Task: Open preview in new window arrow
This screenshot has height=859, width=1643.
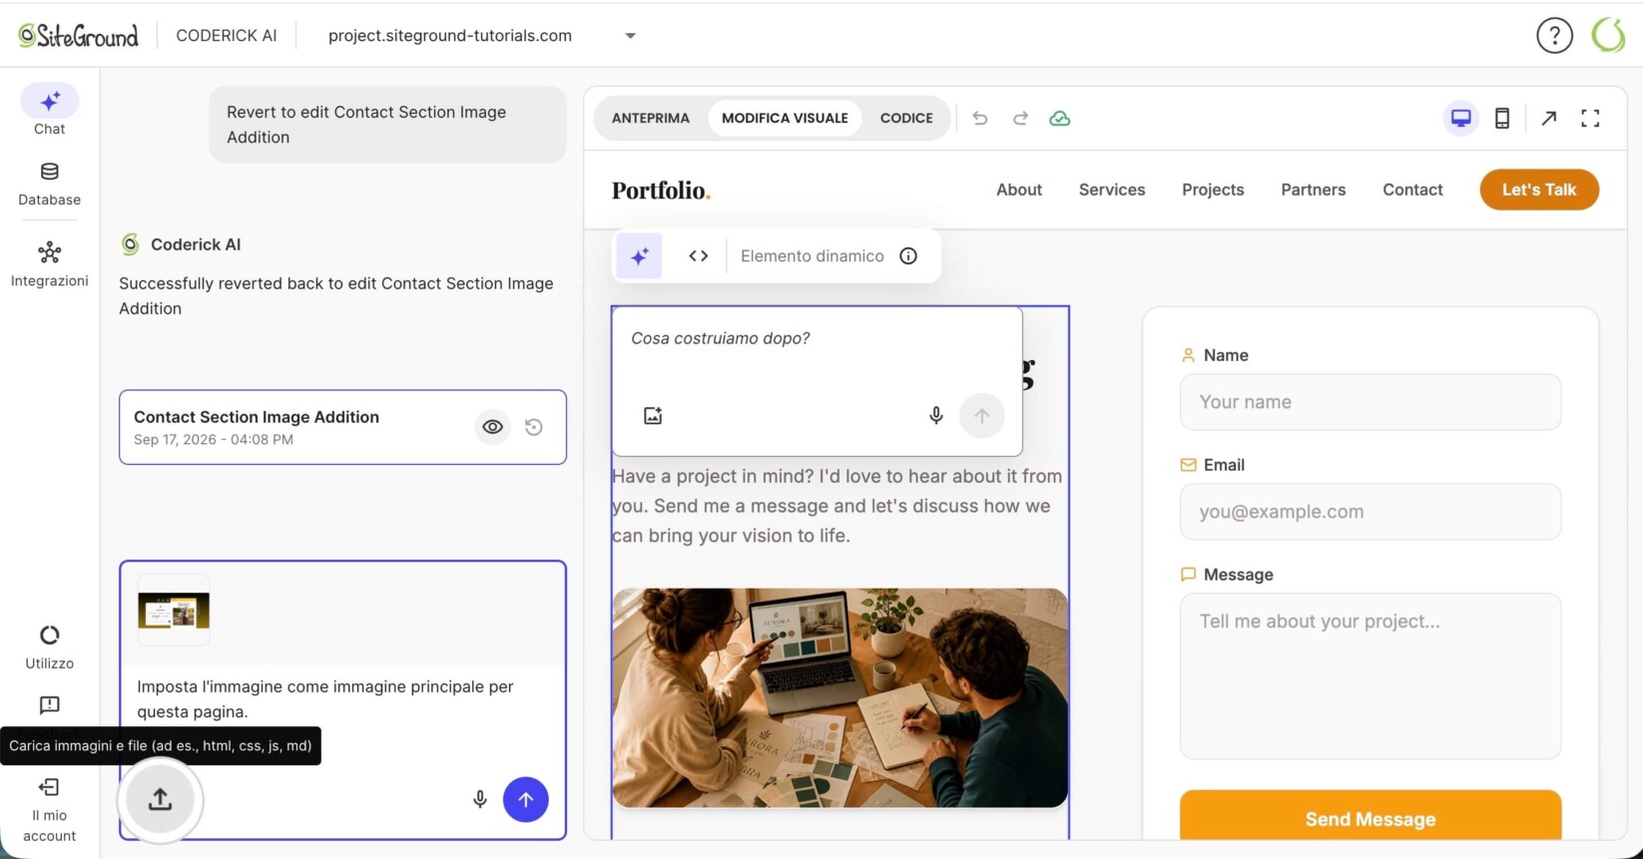Action: 1548,119
